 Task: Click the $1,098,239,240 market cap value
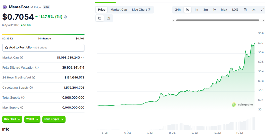[69, 58]
